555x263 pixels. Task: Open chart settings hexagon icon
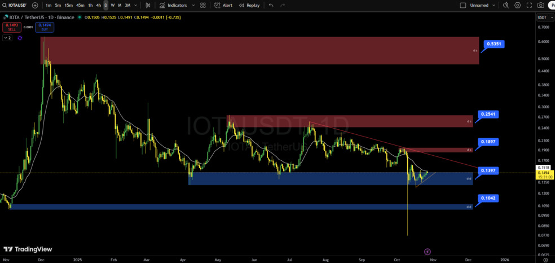518,5
